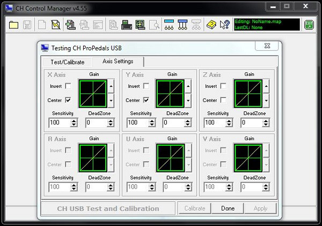This screenshot has width=322, height=226.
Task: Increase Z Axis Gain with up arrow
Action: (x=266, y=86)
